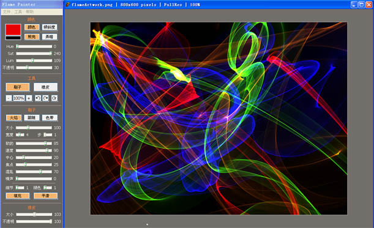Open the 工具 tools menu
374x228 pixels.
[18, 12]
